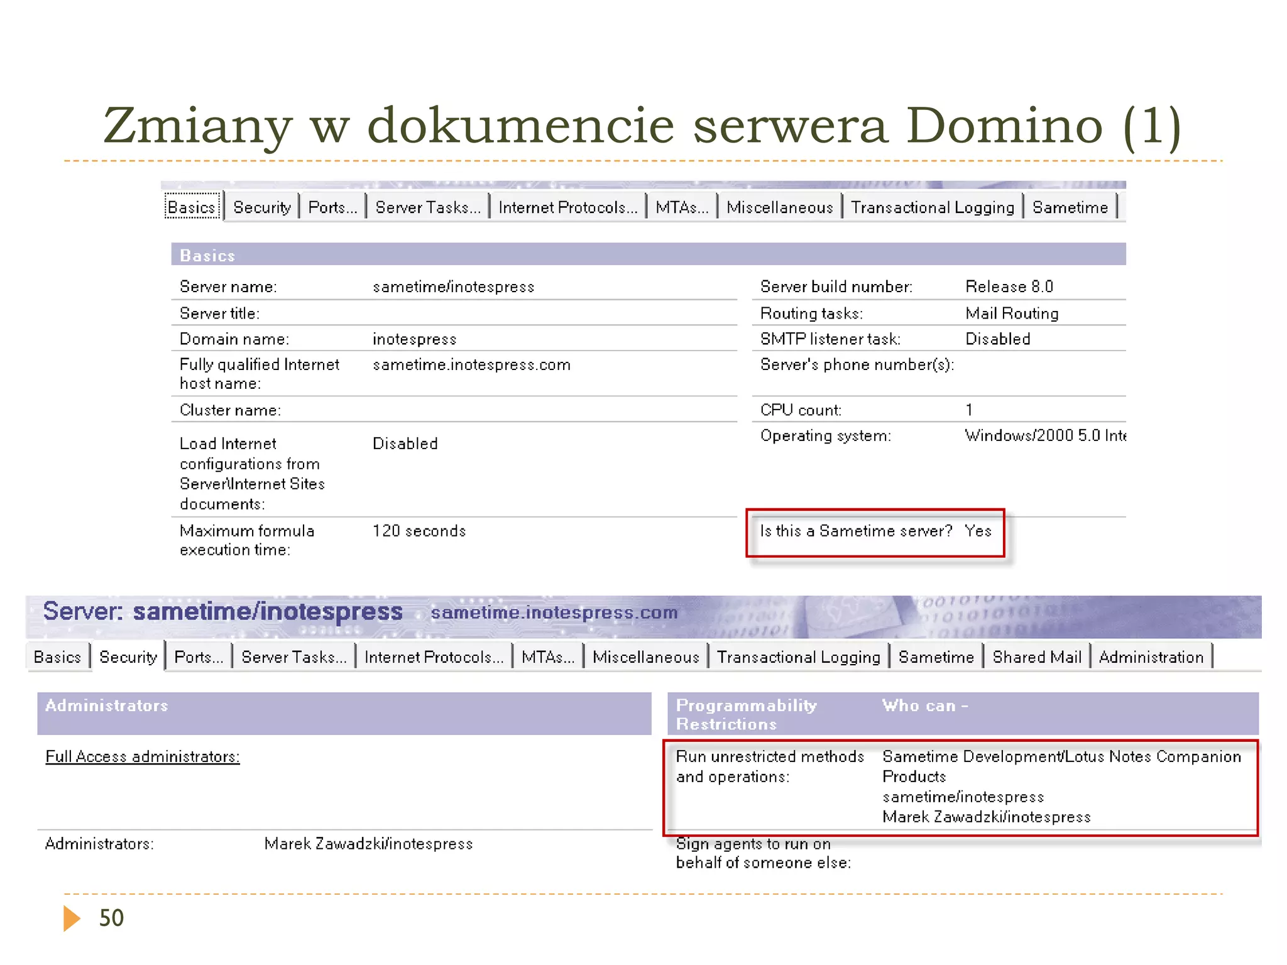Open MTAs... tab in upper tab row
This screenshot has height=965, width=1287.
click(x=682, y=207)
